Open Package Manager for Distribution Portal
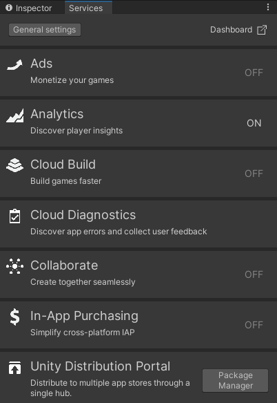Viewport: 277px width, 403px height. (235, 381)
